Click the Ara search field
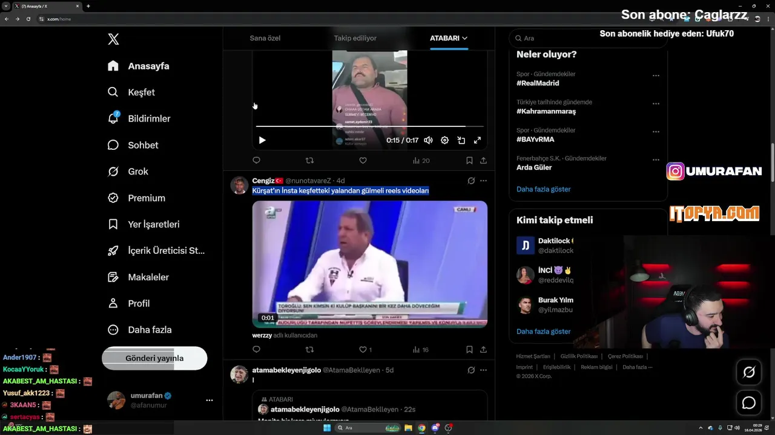The image size is (775, 435). point(587,38)
